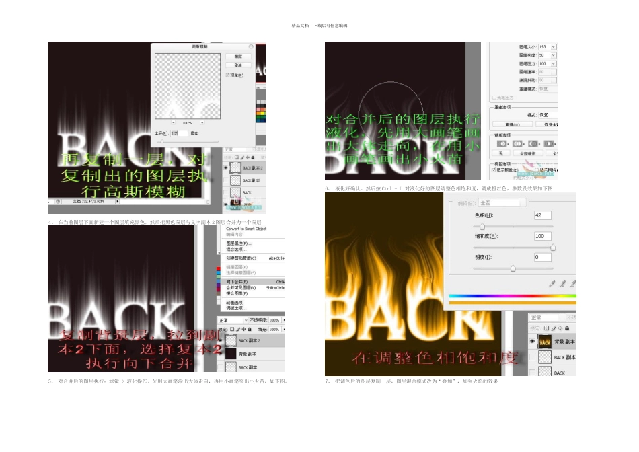Open brush density 50 dropdown in Liquify
Image resolution: width=639 pixels, height=452 pixels.
tap(554, 55)
